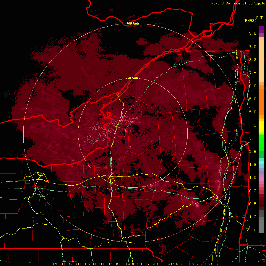Click the 9.0 value on color scale
Screen dimensions: 266x266
pyautogui.click(x=253, y=46)
